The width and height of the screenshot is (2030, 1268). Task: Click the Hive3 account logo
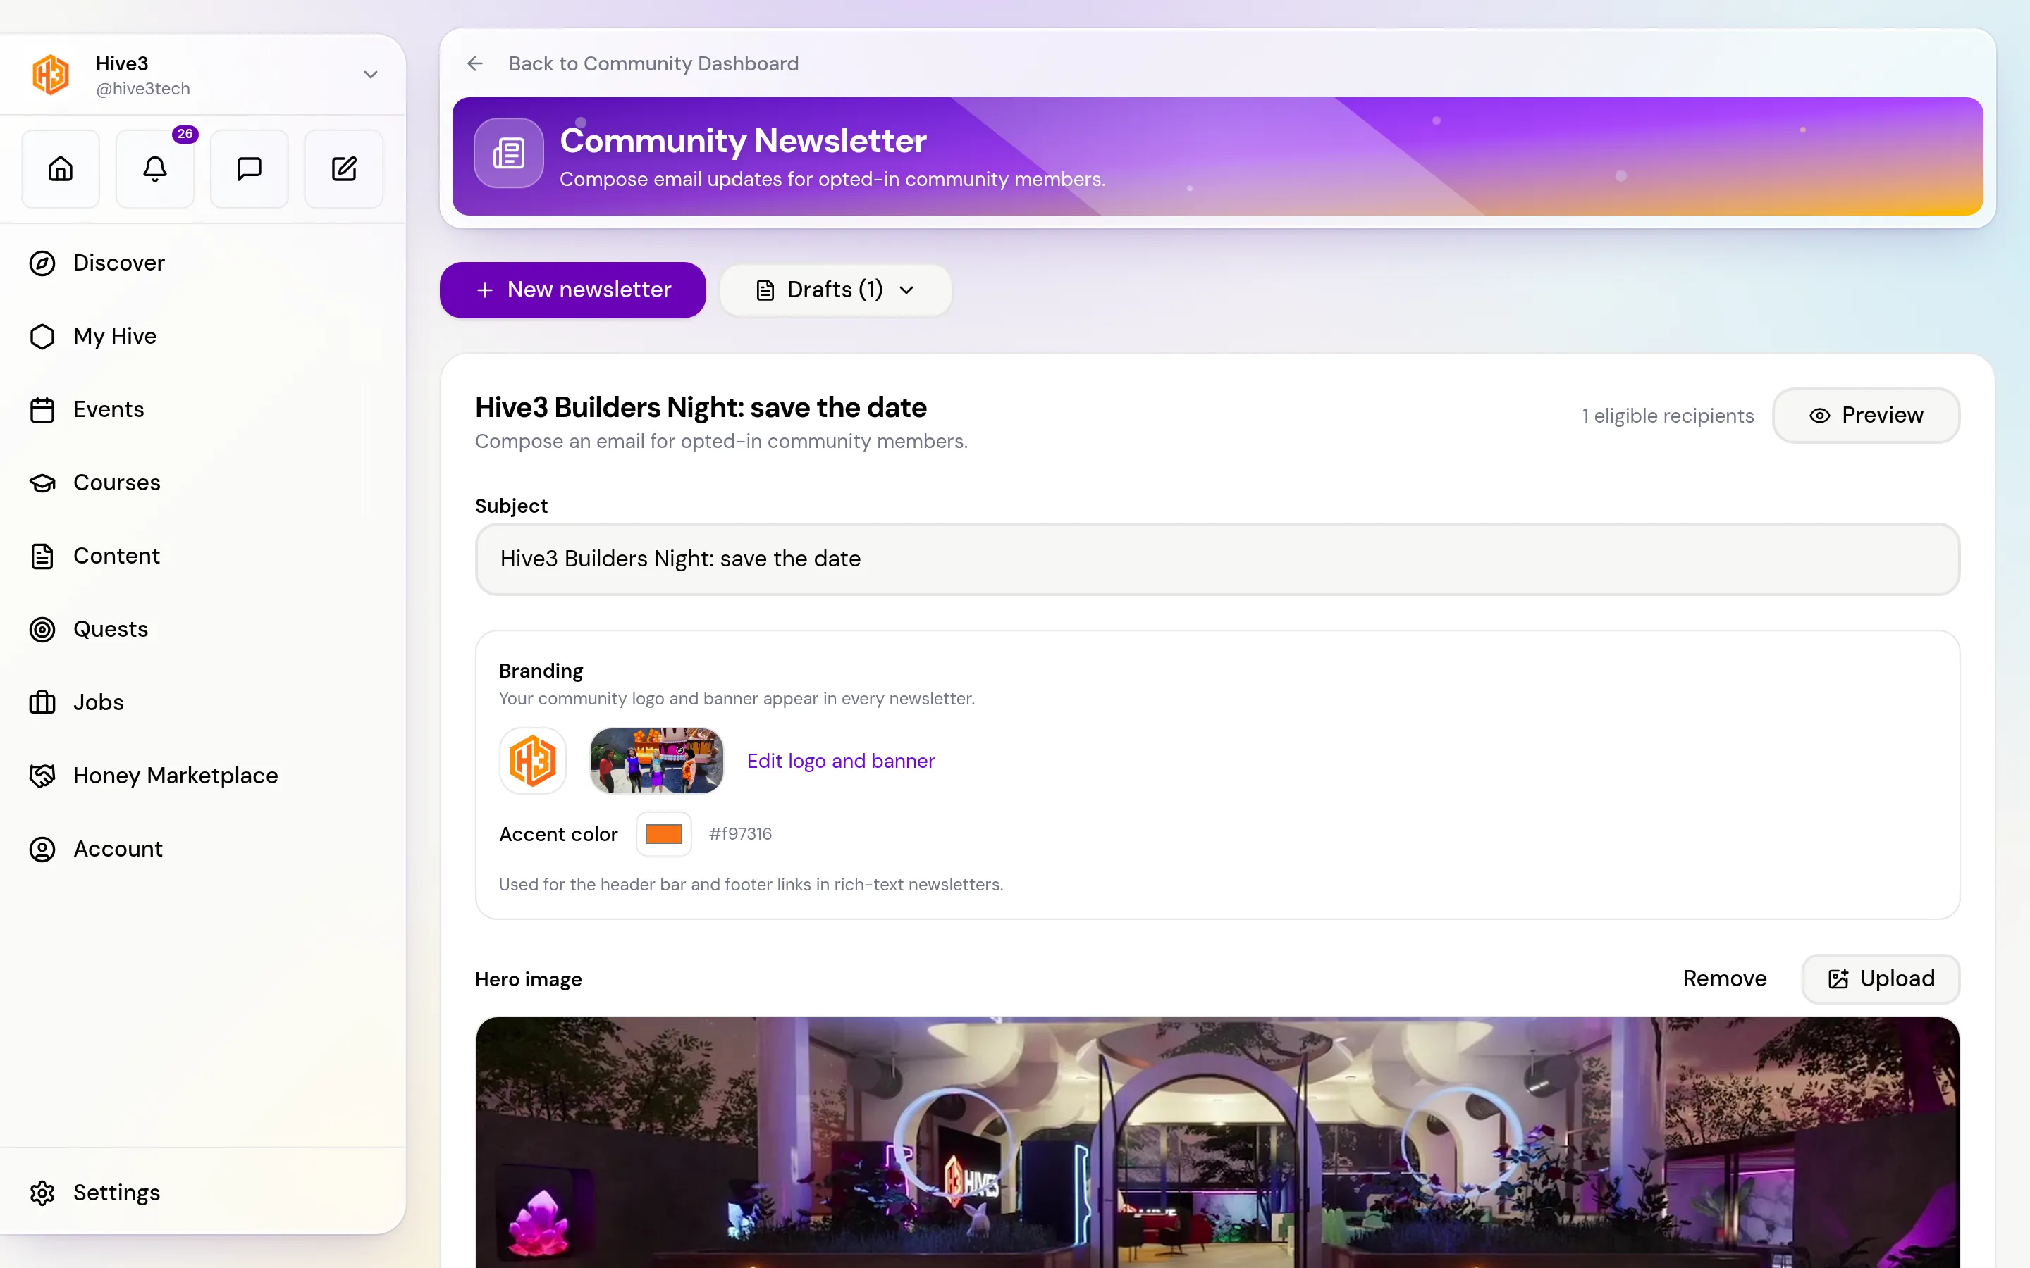[x=50, y=75]
